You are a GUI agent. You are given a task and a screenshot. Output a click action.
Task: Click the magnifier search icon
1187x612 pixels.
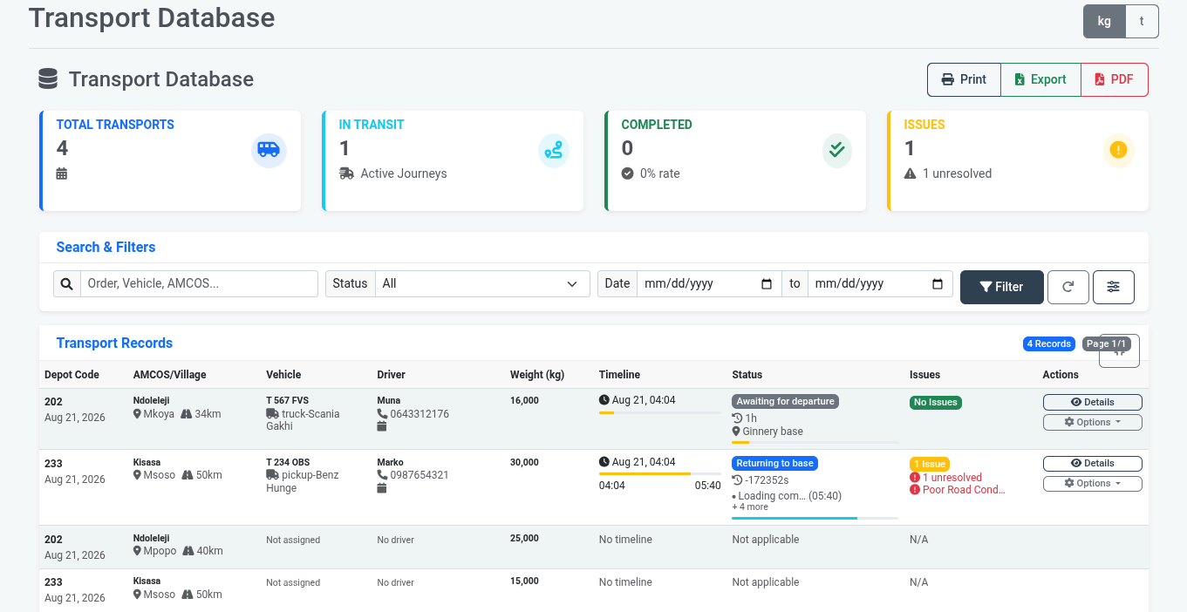[x=67, y=284]
